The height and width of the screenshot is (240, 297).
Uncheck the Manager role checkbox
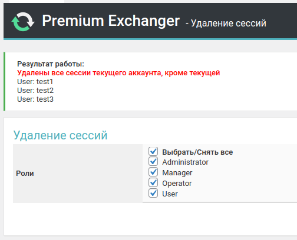pos(153,172)
